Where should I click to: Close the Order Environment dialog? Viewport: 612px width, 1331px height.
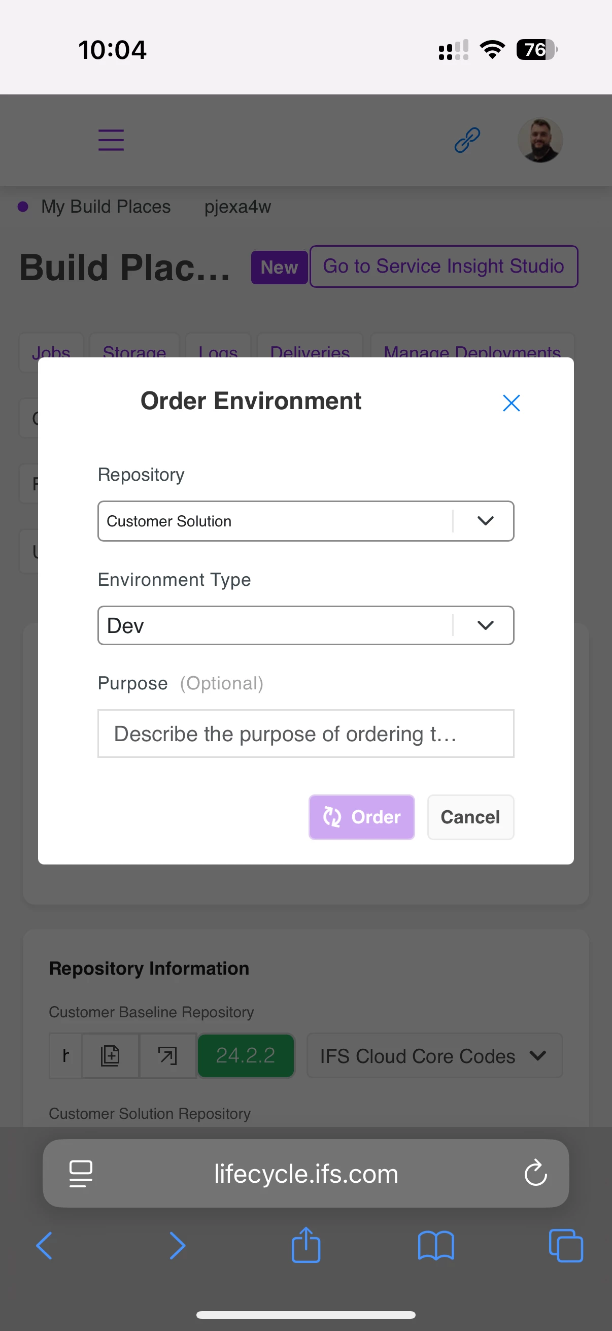point(511,403)
